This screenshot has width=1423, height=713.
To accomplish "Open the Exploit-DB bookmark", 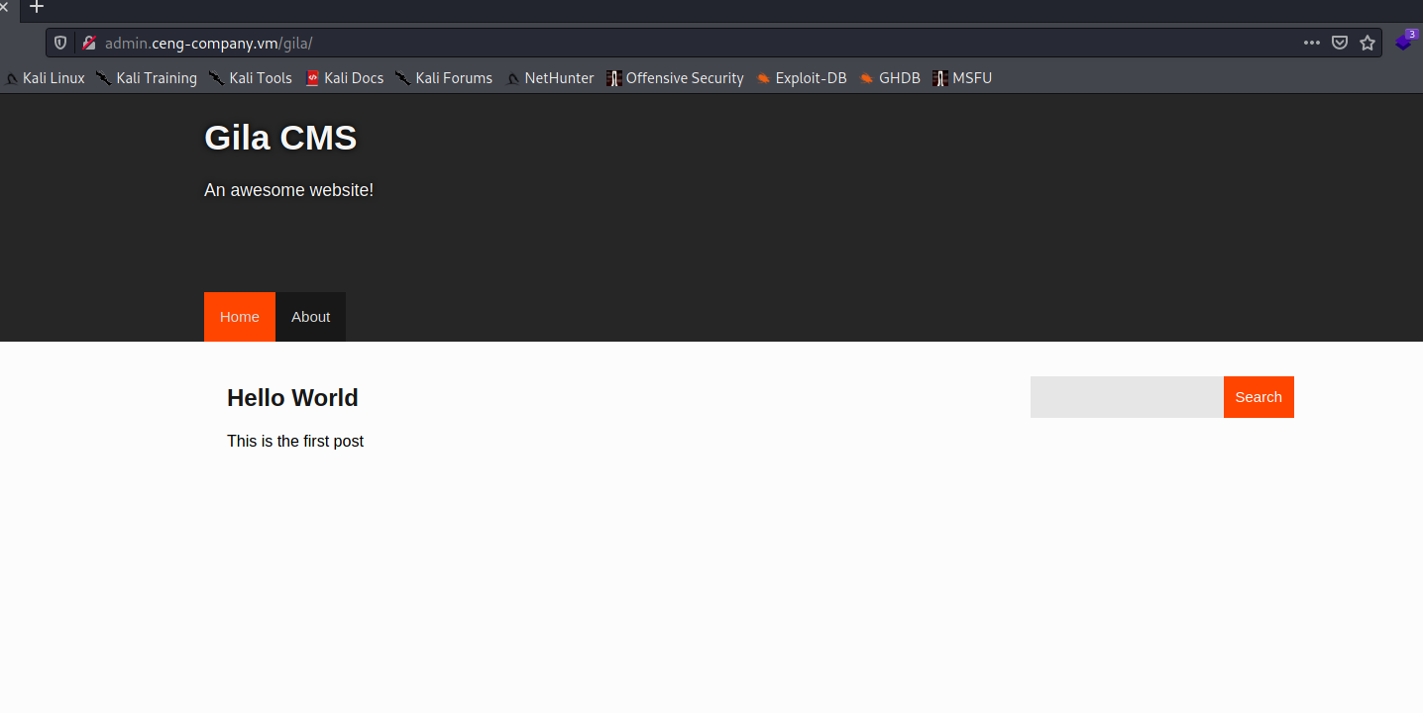I will [x=802, y=78].
